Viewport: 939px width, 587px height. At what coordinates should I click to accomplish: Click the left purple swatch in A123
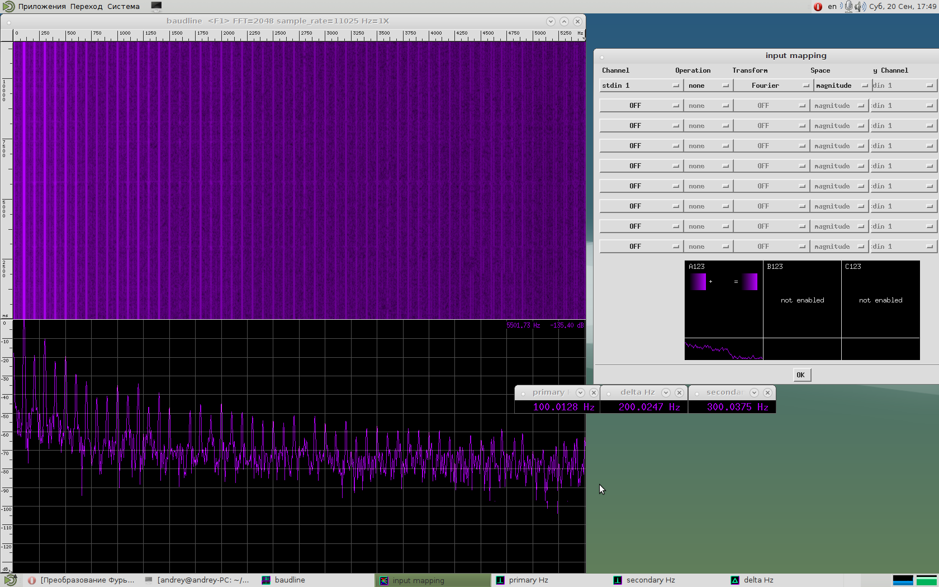pyautogui.click(x=698, y=282)
